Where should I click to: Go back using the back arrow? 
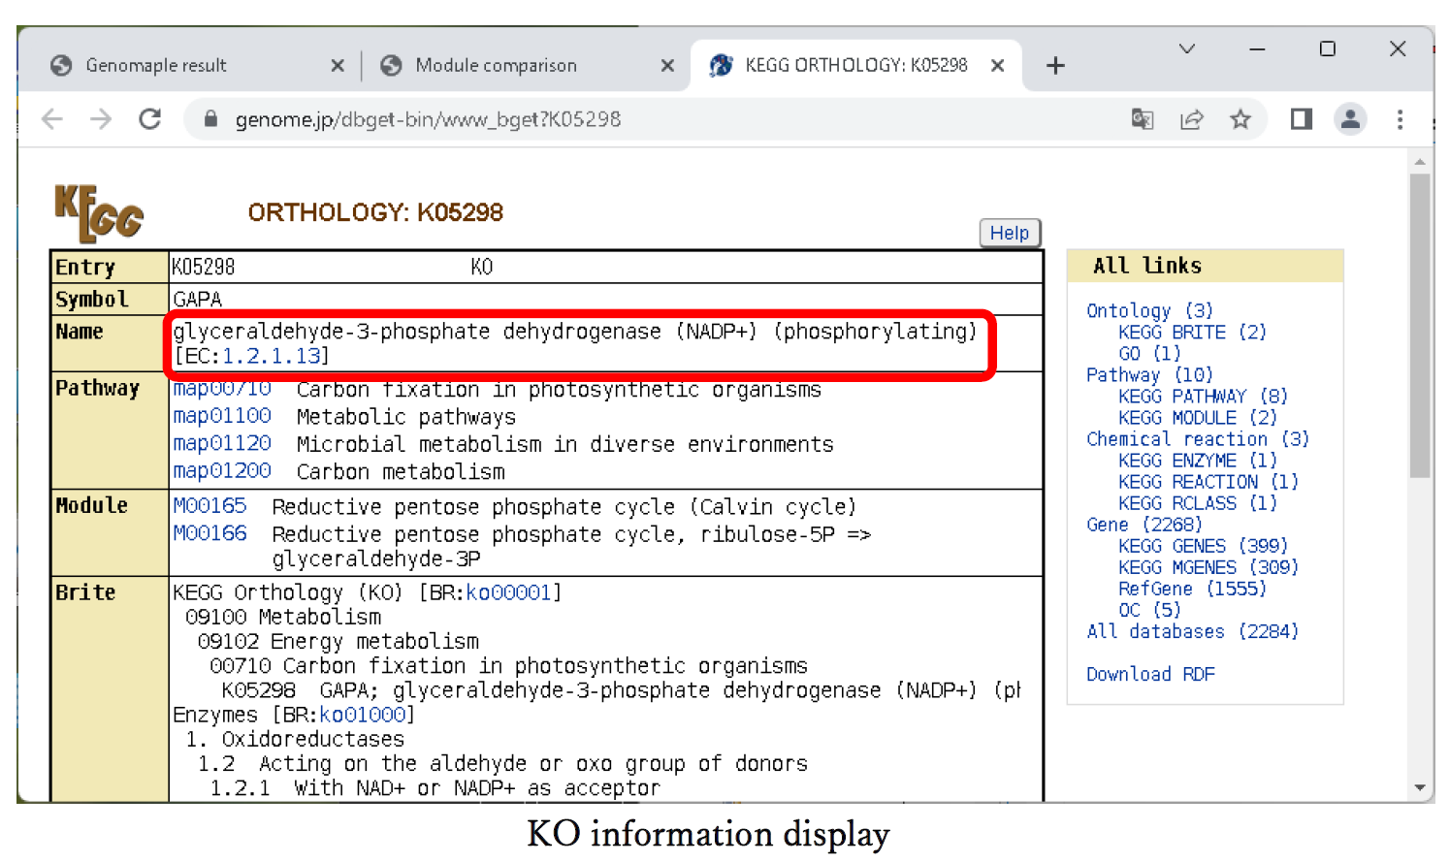52,119
